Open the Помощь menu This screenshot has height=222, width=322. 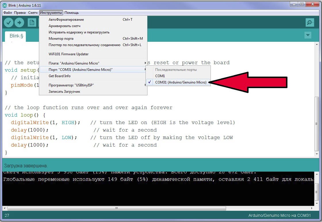(71, 13)
